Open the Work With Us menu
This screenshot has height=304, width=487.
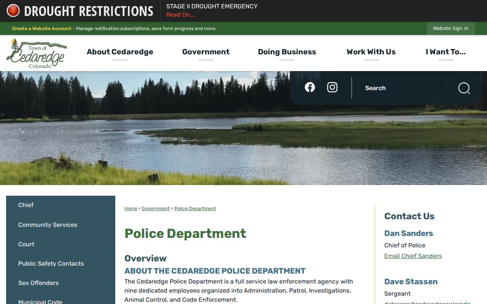click(x=371, y=52)
